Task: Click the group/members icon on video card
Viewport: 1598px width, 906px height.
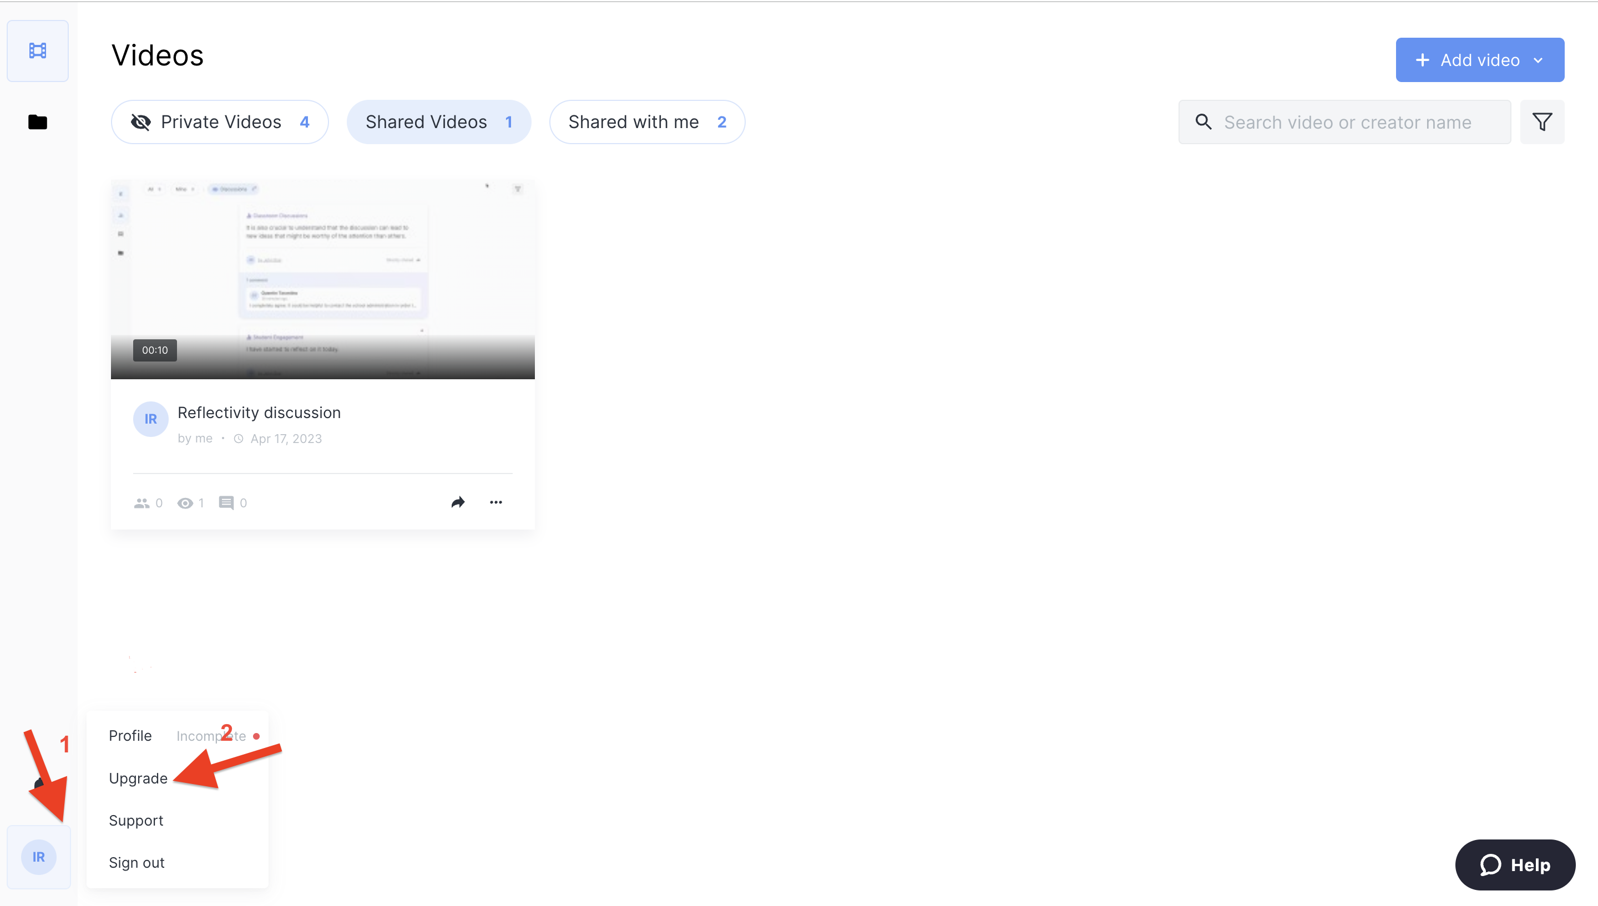Action: (141, 502)
